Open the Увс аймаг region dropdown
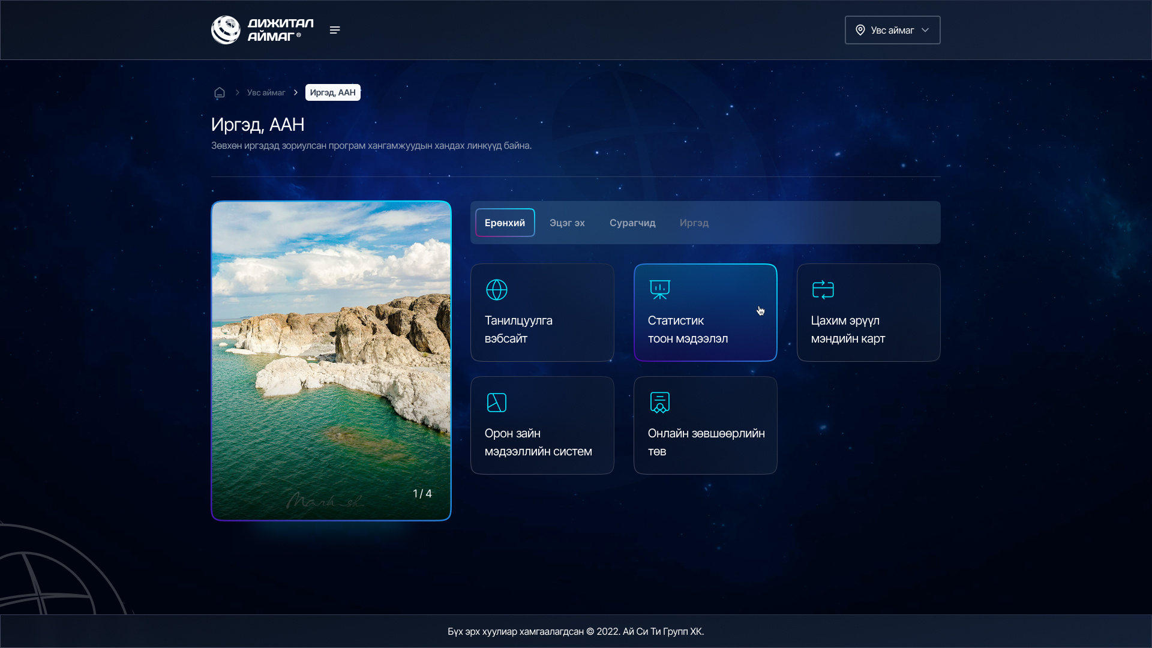This screenshot has height=648, width=1152. pos(892,29)
